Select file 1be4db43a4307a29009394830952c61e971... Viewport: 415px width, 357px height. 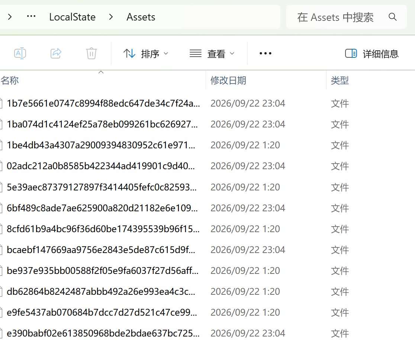tap(101, 145)
